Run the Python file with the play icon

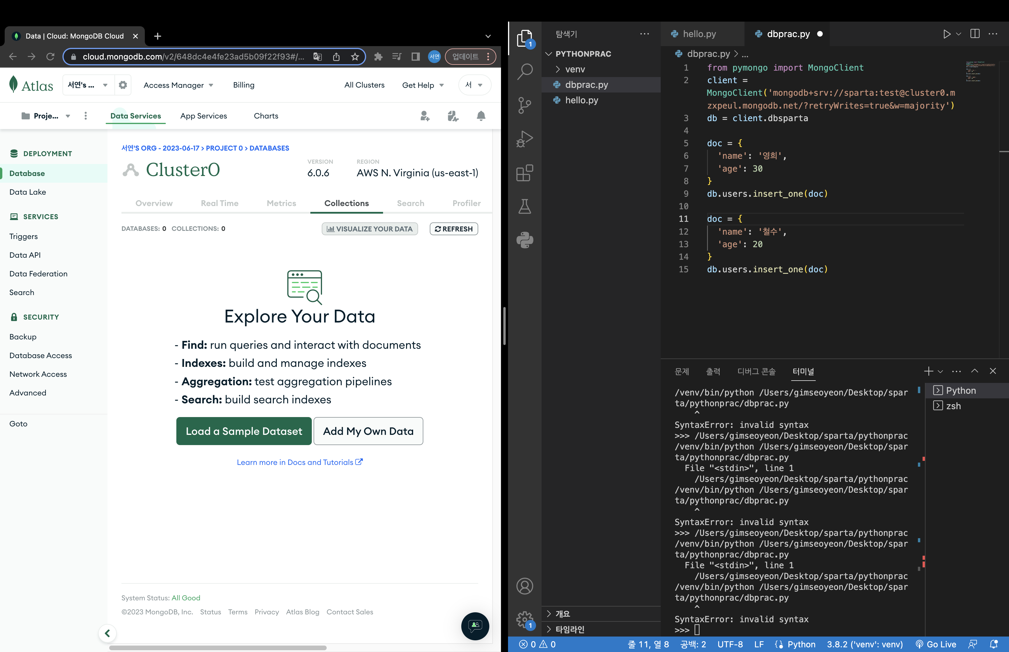[x=947, y=34]
